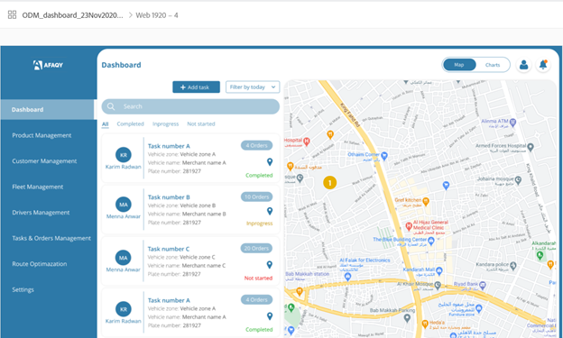Click MA avatar on Task number B card
This screenshot has width=563, height=338.
tap(123, 205)
